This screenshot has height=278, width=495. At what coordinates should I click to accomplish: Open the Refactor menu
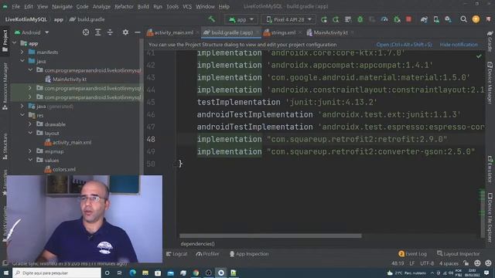click(124, 6)
